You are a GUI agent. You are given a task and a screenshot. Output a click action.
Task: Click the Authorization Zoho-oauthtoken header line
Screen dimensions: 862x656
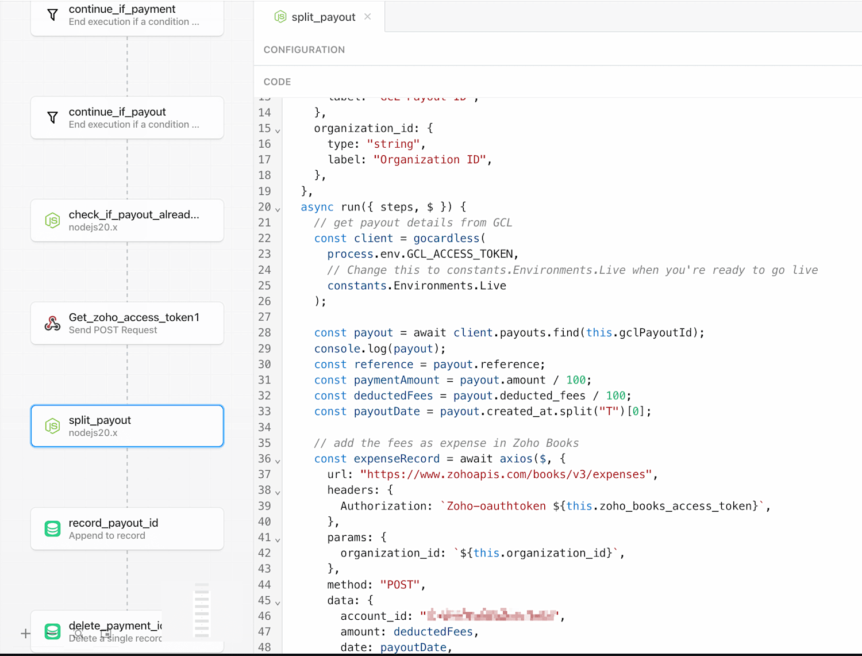(555, 506)
